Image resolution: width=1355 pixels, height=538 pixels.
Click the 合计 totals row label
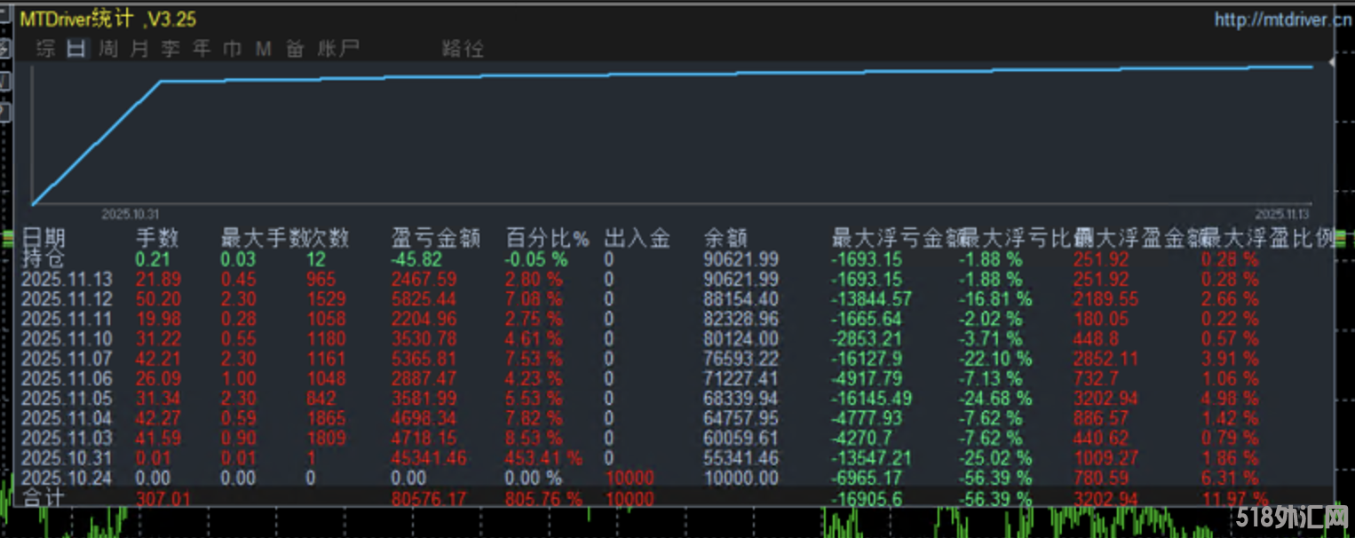point(44,499)
